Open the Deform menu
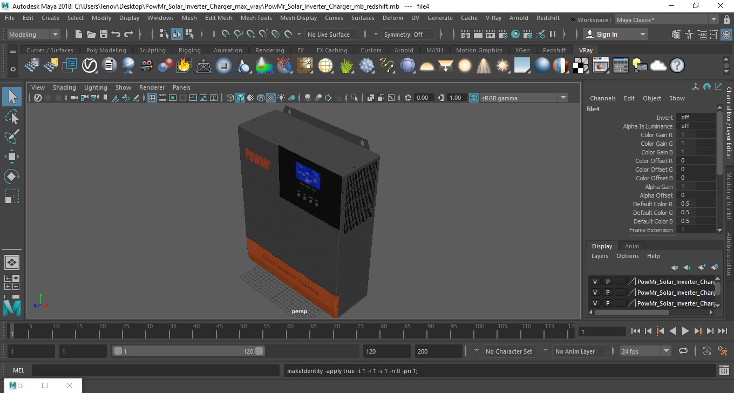 pyautogui.click(x=392, y=18)
